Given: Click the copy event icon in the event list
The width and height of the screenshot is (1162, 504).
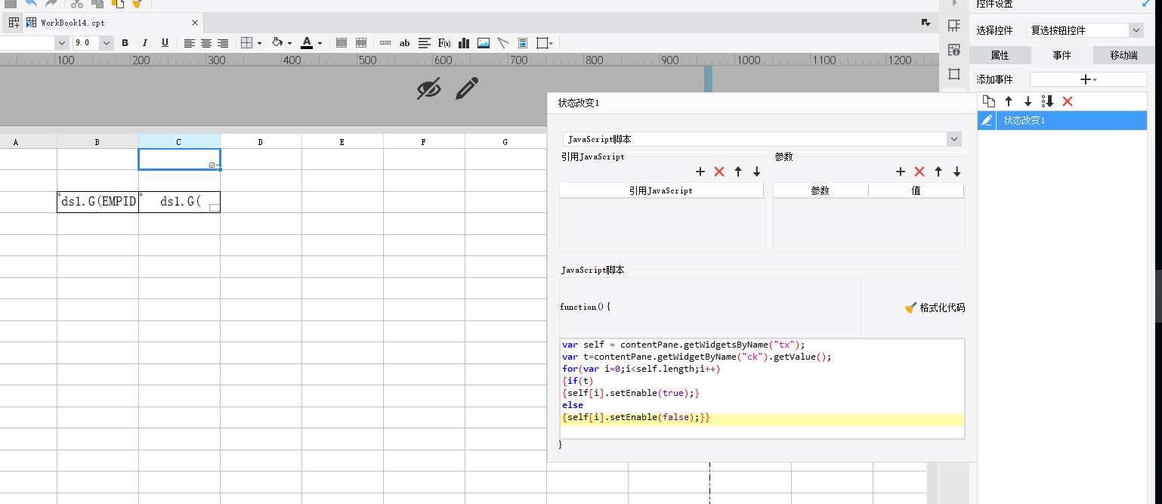Looking at the screenshot, I should point(988,101).
